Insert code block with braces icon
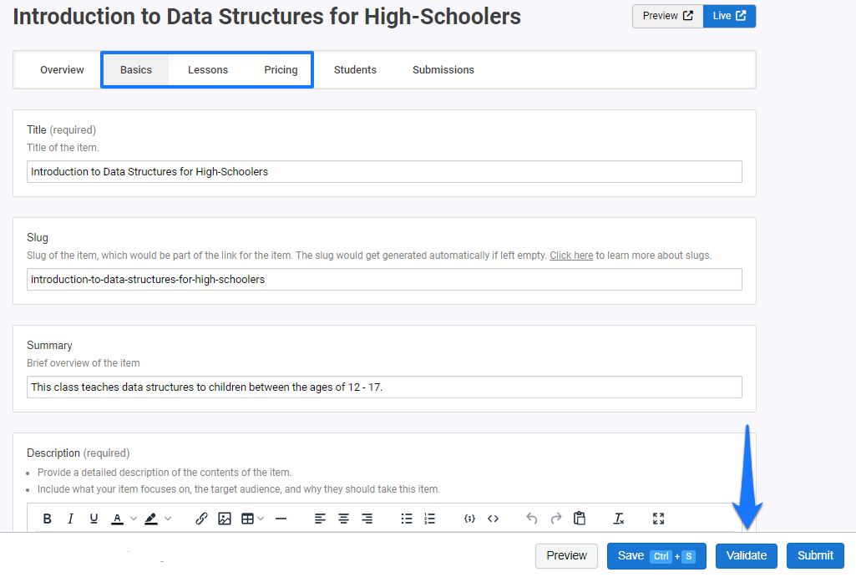The height and width of the screenshot is (577, 856). click(x=469, y=519)
